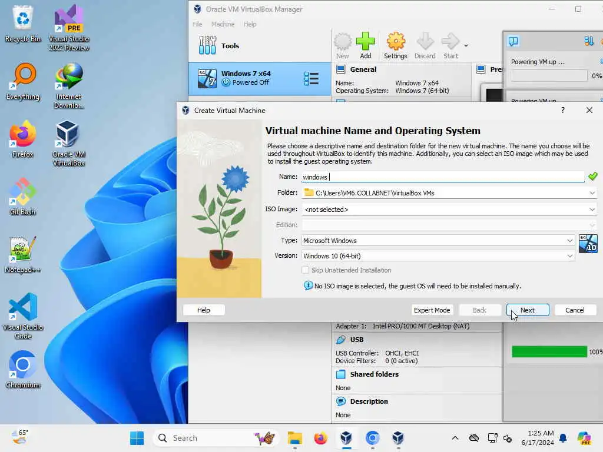This screenshot has height=452, width=603.
Task: Open VM Settings gear icon
Action: 395,46
